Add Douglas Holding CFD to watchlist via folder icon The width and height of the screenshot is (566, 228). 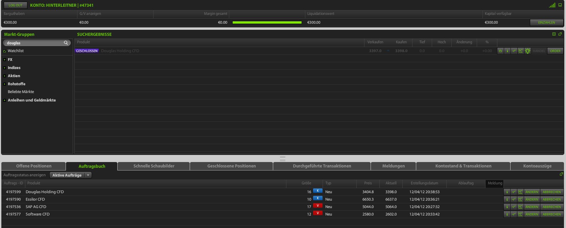500,51
